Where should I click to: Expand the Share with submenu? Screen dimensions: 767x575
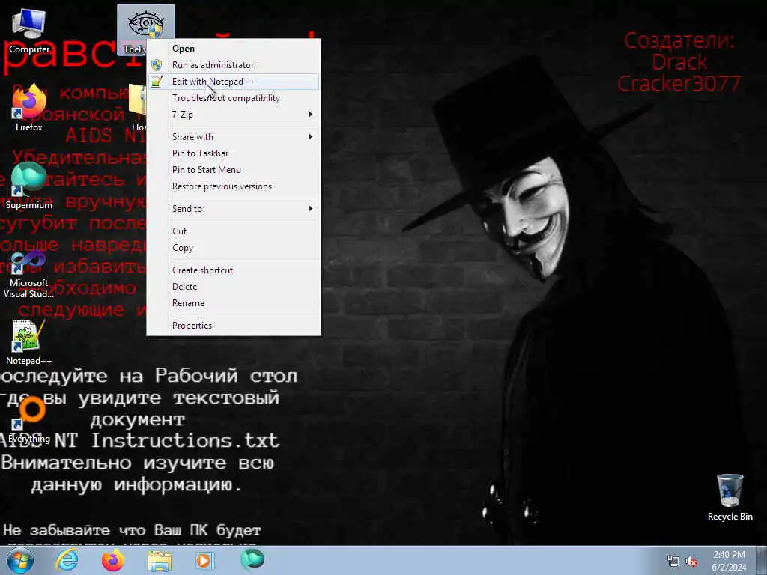click(x=234, y=137)
